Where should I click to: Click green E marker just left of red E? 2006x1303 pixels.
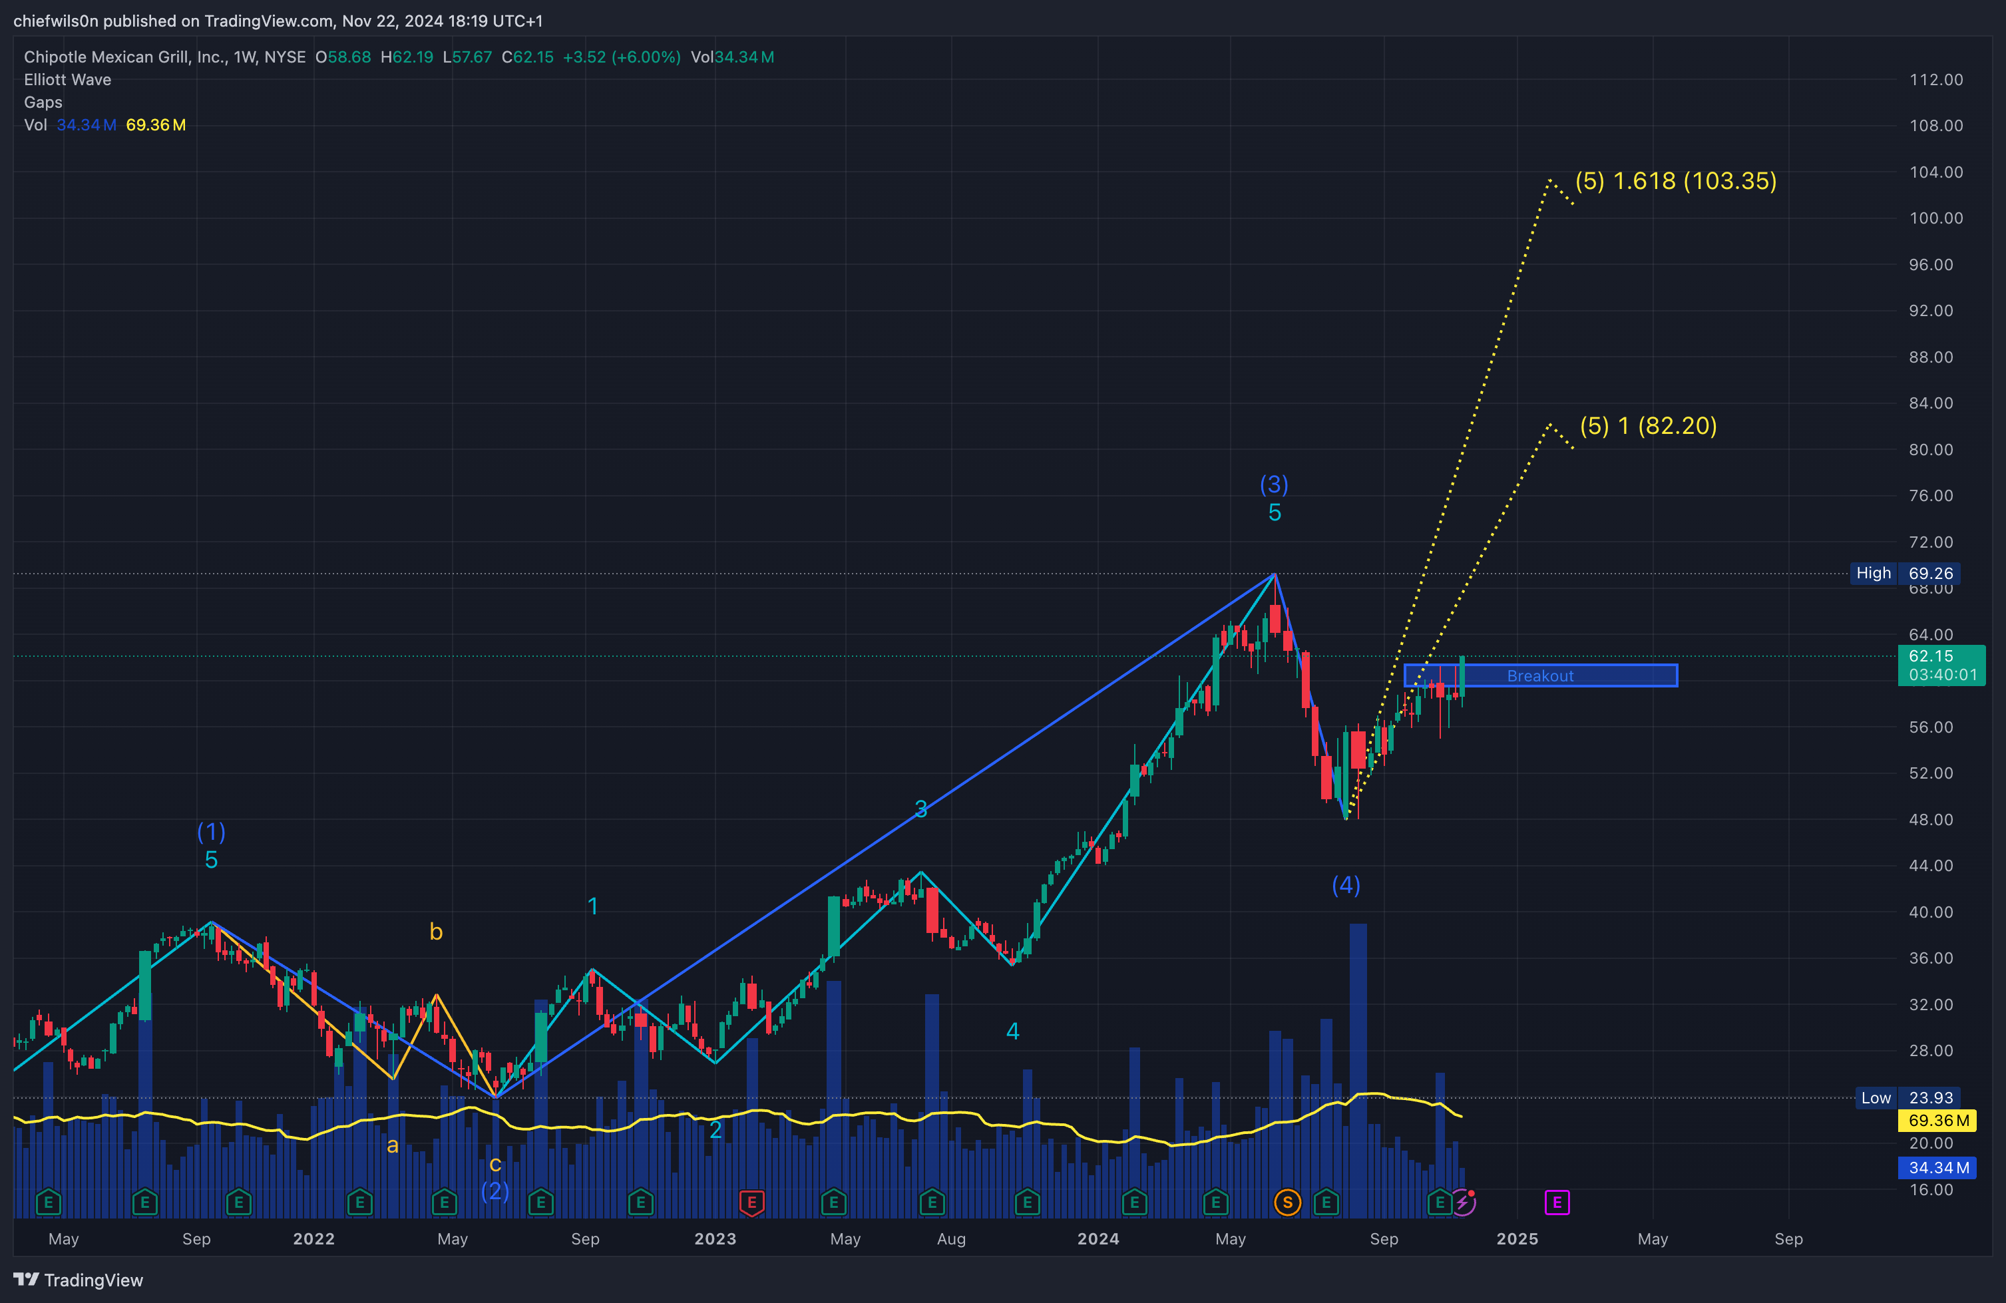click(640, 1203)
